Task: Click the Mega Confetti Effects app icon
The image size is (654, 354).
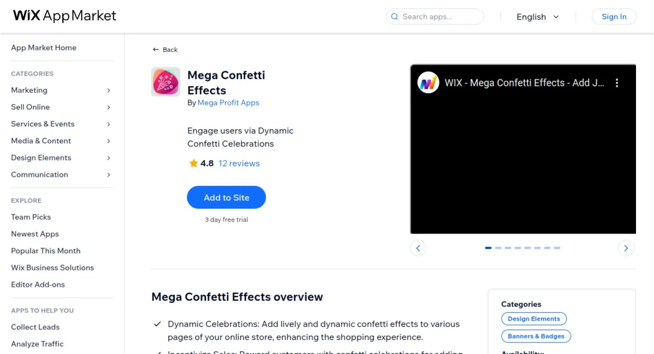Action: [166, 82]
